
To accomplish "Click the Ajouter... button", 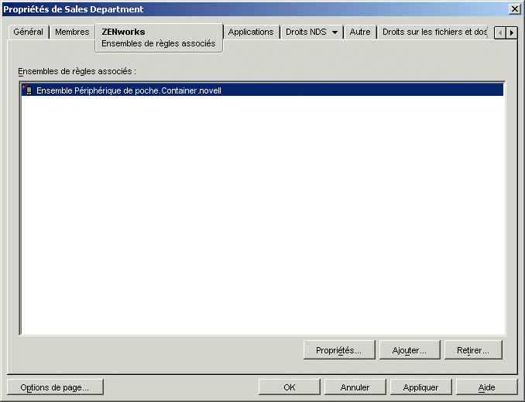I will (409, 350).
